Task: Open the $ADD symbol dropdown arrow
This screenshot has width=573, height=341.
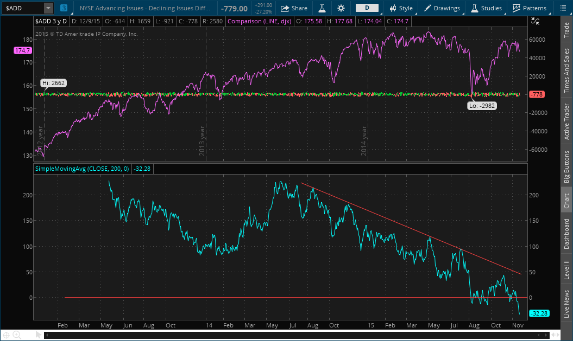Action: (x=48, y=8)
